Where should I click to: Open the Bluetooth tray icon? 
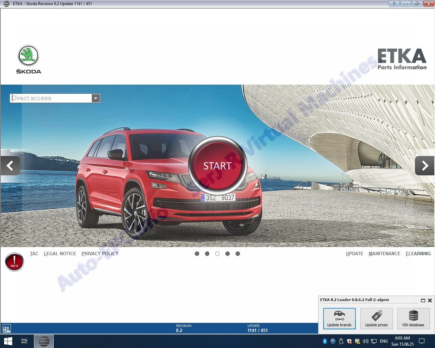click(325, 341)
